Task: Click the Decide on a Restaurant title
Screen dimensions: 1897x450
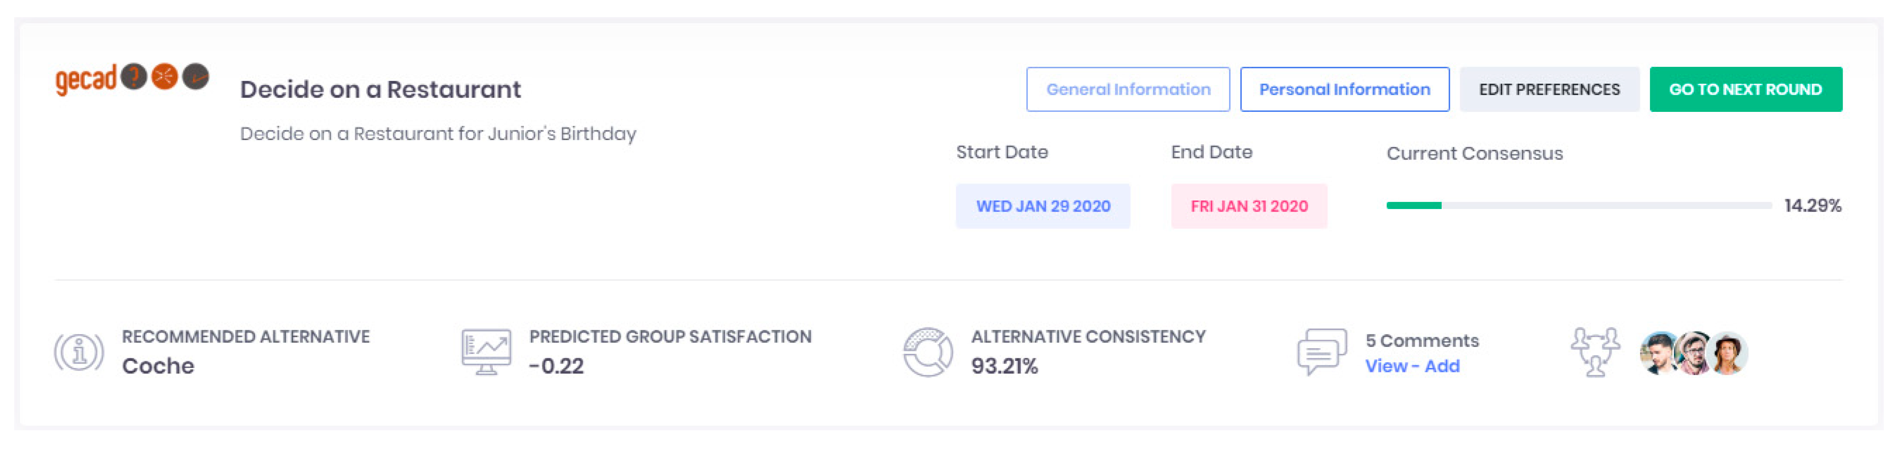Action: pyautogui.click(x=380, y=90)
